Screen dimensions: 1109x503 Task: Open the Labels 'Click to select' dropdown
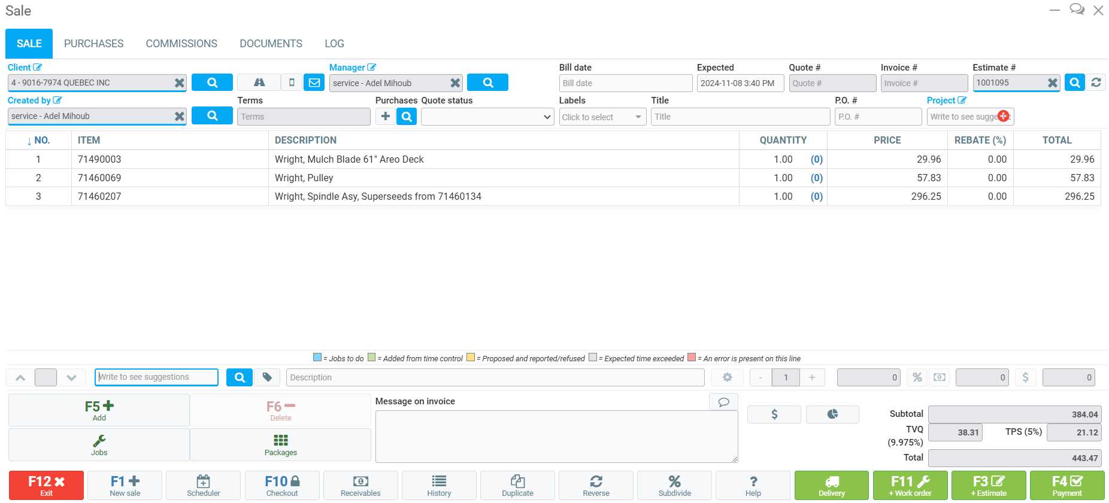coord(601,117)
